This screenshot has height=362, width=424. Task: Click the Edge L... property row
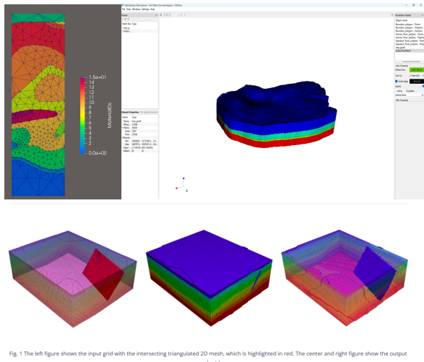(140, 147)
